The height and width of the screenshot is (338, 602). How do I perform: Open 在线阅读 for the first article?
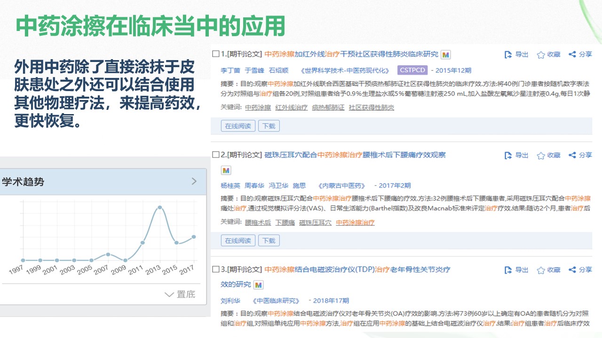(x=238, y=126)
